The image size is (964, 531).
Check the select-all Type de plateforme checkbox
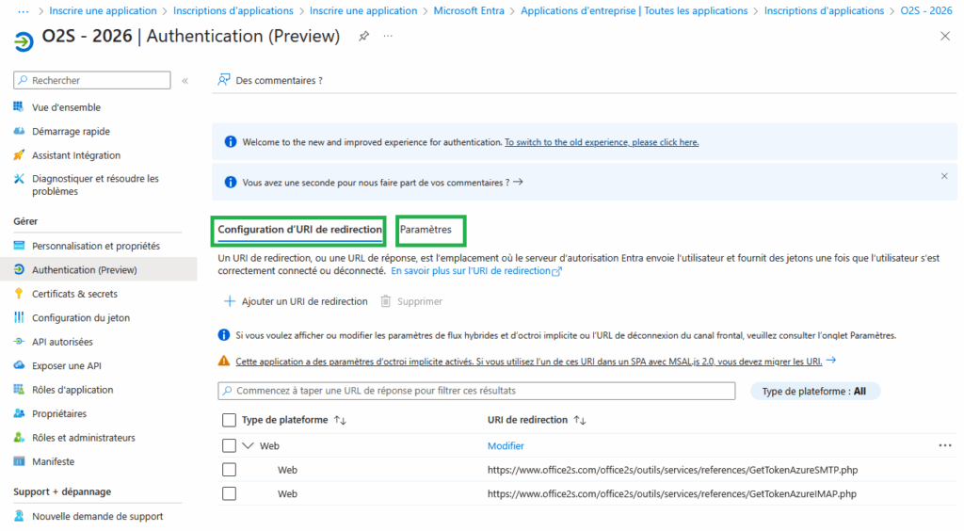tap(229, 420)
